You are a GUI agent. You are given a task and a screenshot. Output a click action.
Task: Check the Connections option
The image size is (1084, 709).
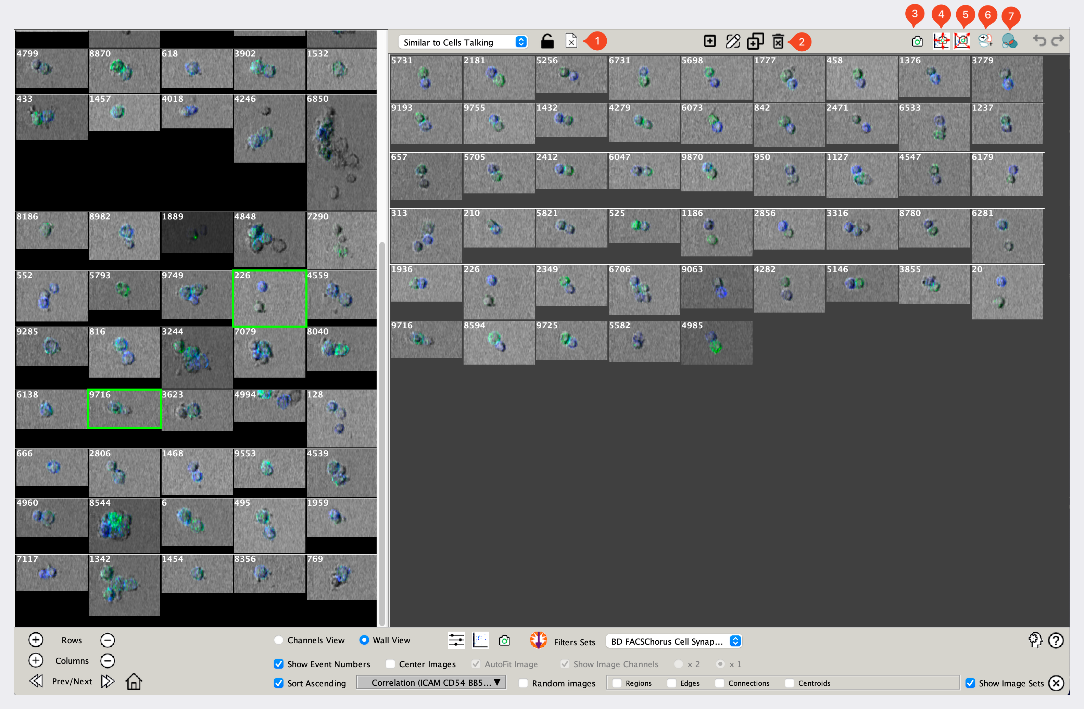(720, 683)
